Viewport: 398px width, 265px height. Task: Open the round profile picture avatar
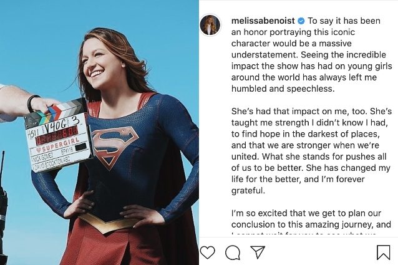[209, 25]
